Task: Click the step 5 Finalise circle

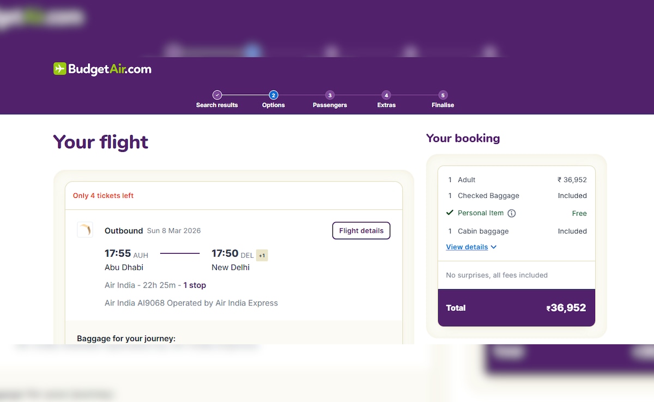Action: (x=443, y=95)
